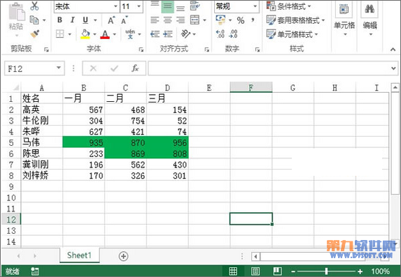Open the 对齐方式 alignment dialog launcher
This screenshot has height=277, width=401.
(x=207, y=50)
